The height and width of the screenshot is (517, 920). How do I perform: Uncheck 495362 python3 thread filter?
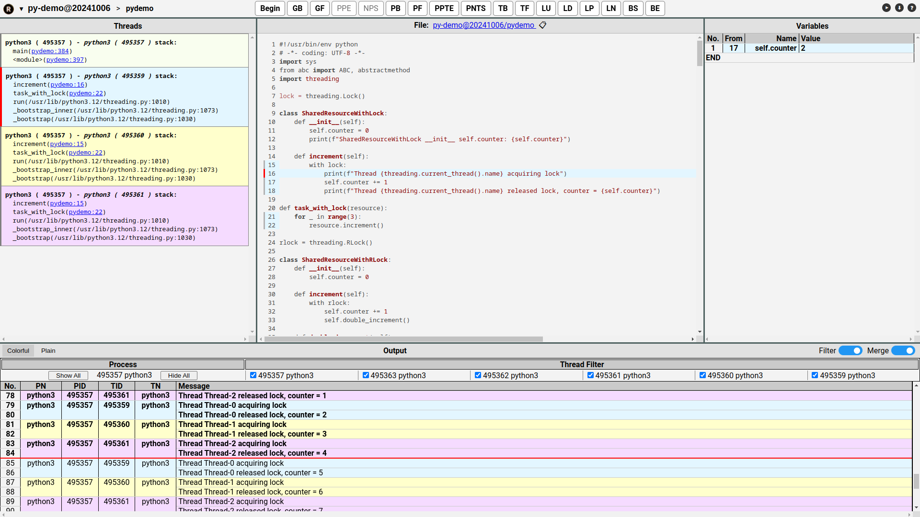pos(478,375)
